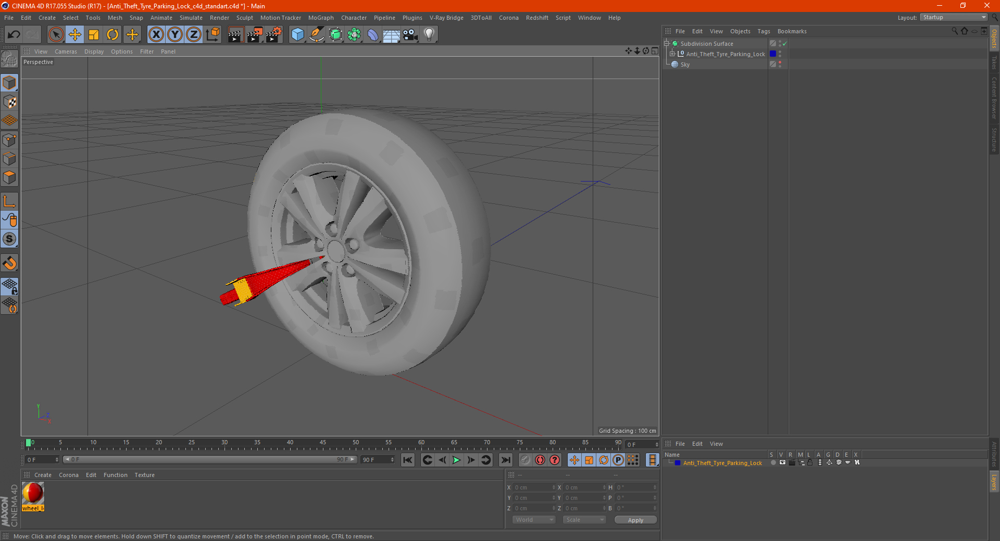Open the Content Browser side tab

(994, 98)
